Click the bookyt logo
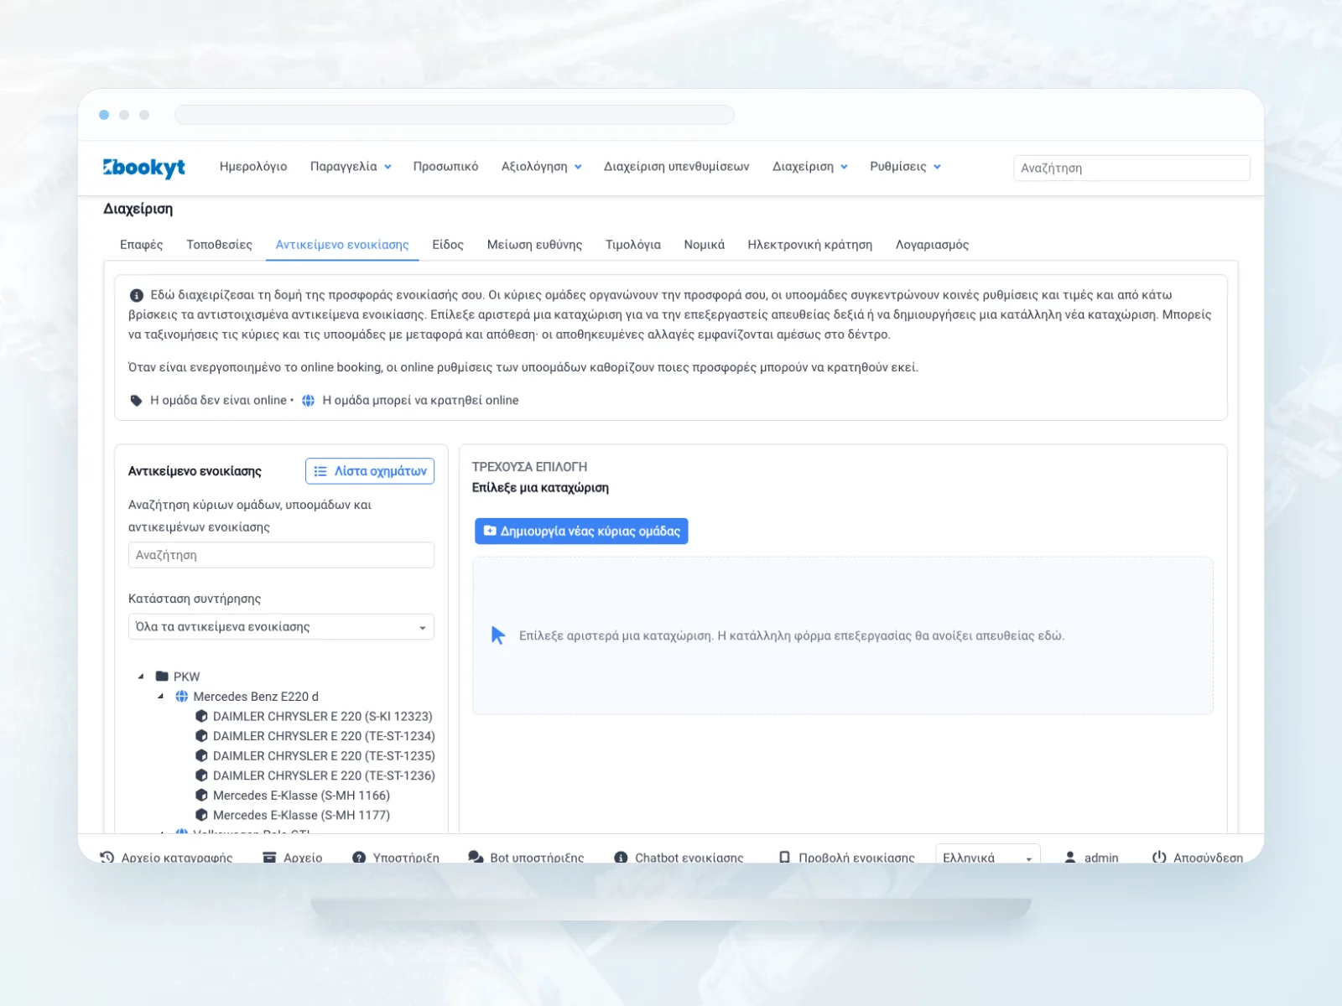Image resolution: width=1342 pixels, height=1006 pixels. 144,168
